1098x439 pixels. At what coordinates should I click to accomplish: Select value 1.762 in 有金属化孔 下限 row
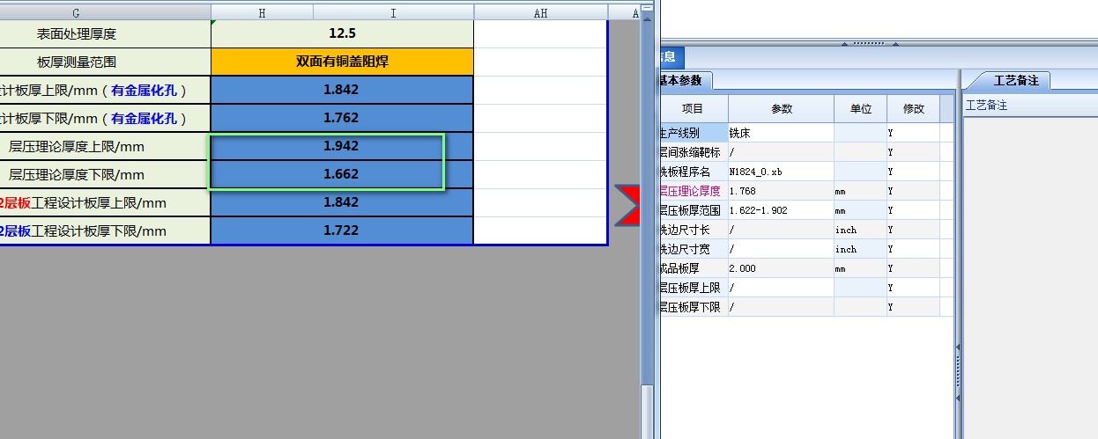342,118
